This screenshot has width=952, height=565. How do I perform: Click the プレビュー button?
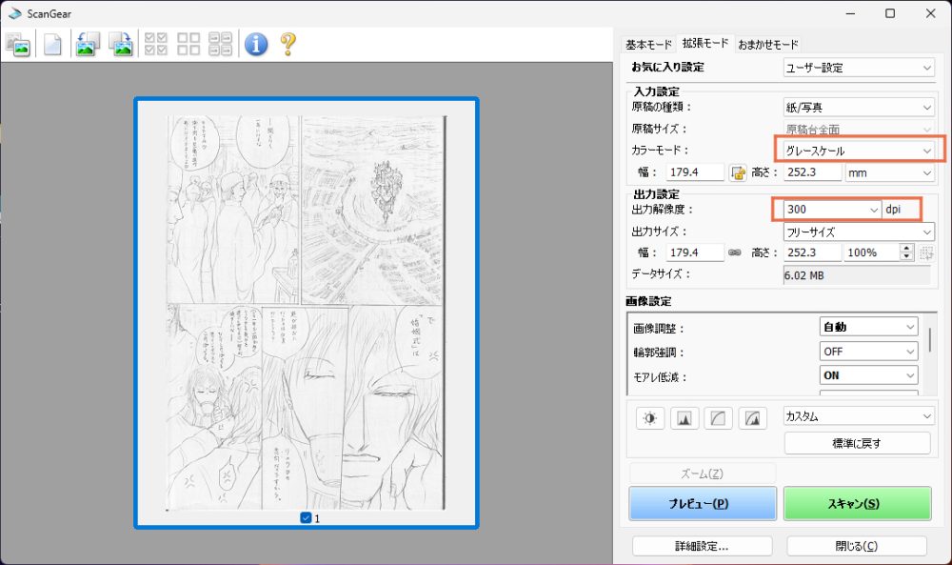pos(703,503)
